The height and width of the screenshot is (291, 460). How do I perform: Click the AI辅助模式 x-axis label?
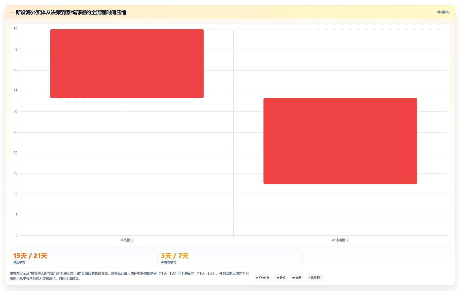click(340, 240)
